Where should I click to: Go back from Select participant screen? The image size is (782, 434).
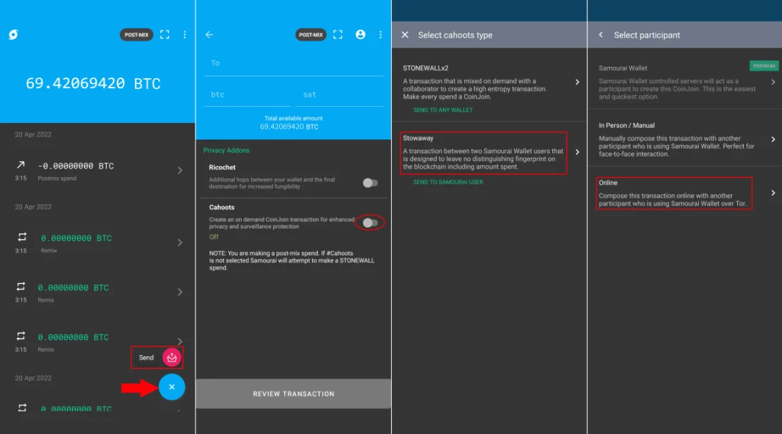[601, 35]
